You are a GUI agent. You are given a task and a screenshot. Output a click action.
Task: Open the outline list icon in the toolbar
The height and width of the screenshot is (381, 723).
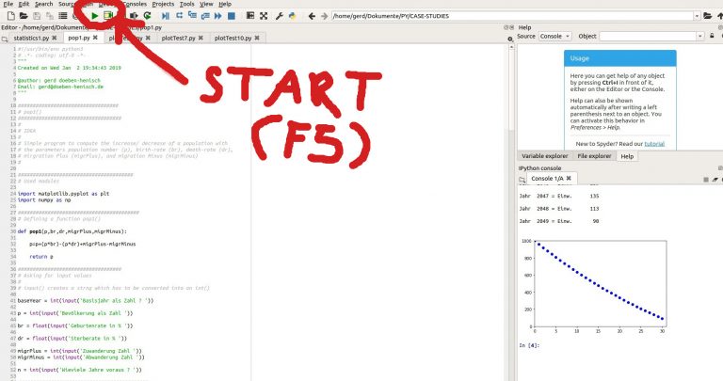coord(63,16)
